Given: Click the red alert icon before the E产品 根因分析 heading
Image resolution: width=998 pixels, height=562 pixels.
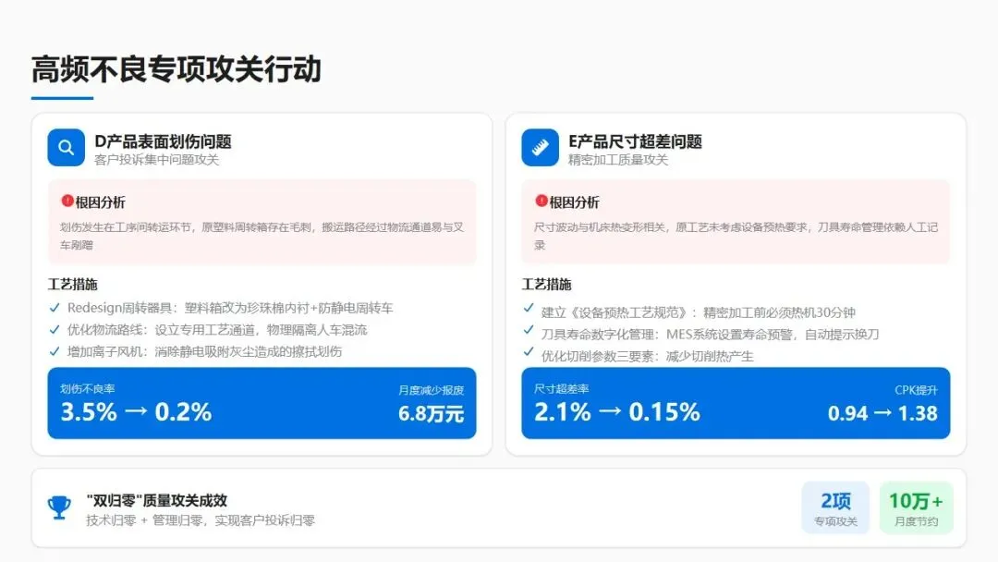Looking at the screenshot, I should coord(542,202).
